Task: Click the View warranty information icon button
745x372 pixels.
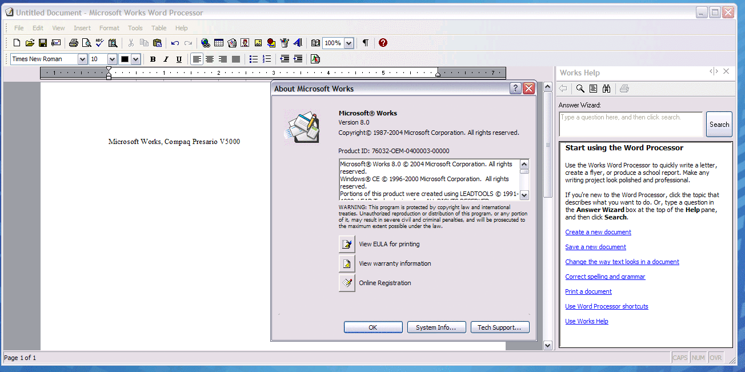Action: [347, 263]
